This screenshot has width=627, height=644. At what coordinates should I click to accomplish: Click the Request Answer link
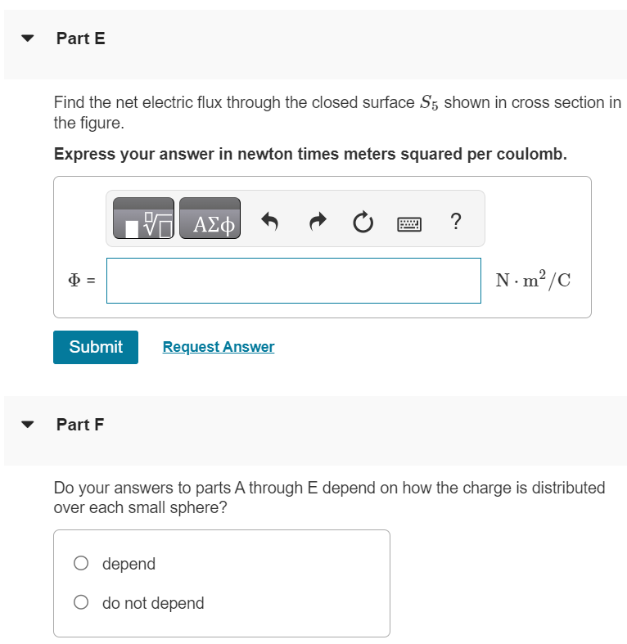coord(219,347)
